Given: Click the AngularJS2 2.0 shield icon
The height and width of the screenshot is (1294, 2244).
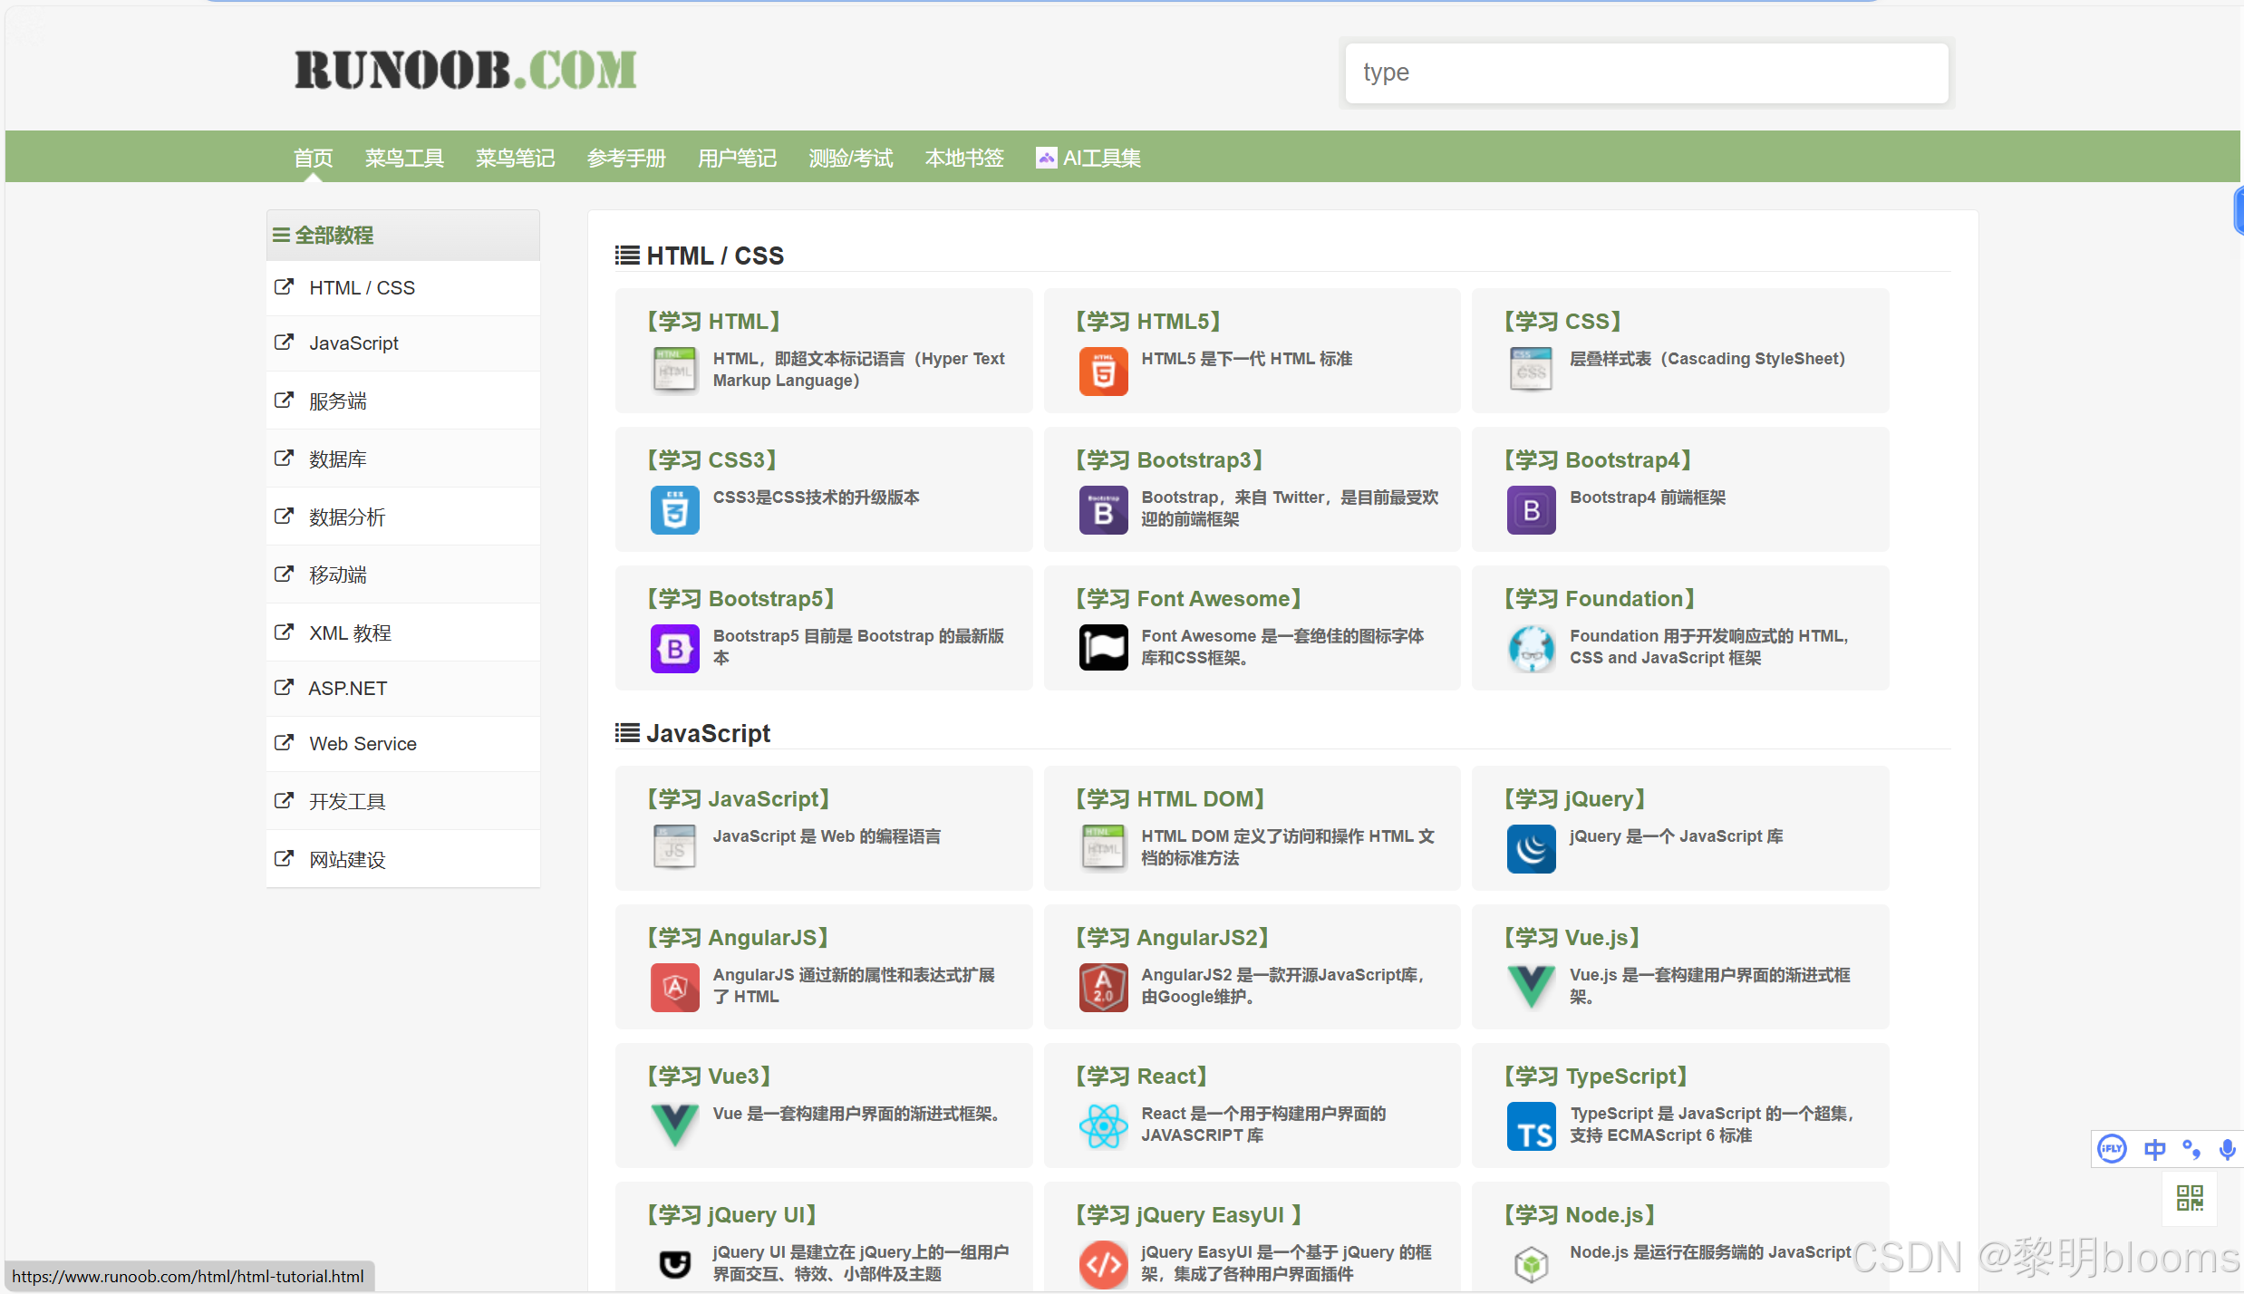Looking at the screenshot, I should (x=1103, y=987).
